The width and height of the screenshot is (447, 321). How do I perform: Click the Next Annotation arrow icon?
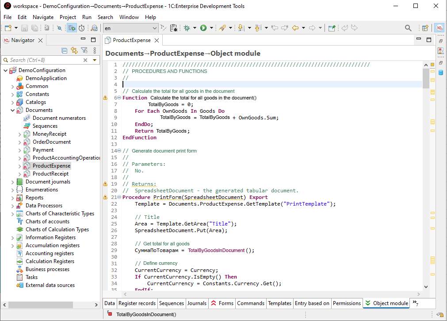[x=241, y=28]
